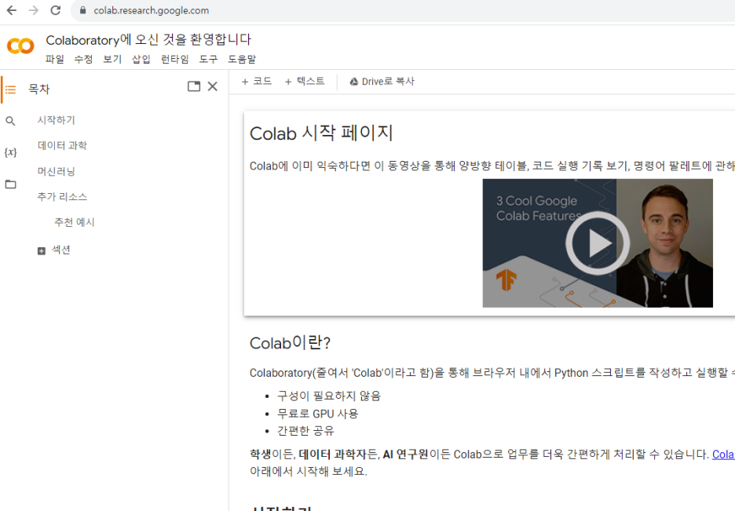Go to 시작하기 in table of contents

pyautogui.click(x=57, y=120)
